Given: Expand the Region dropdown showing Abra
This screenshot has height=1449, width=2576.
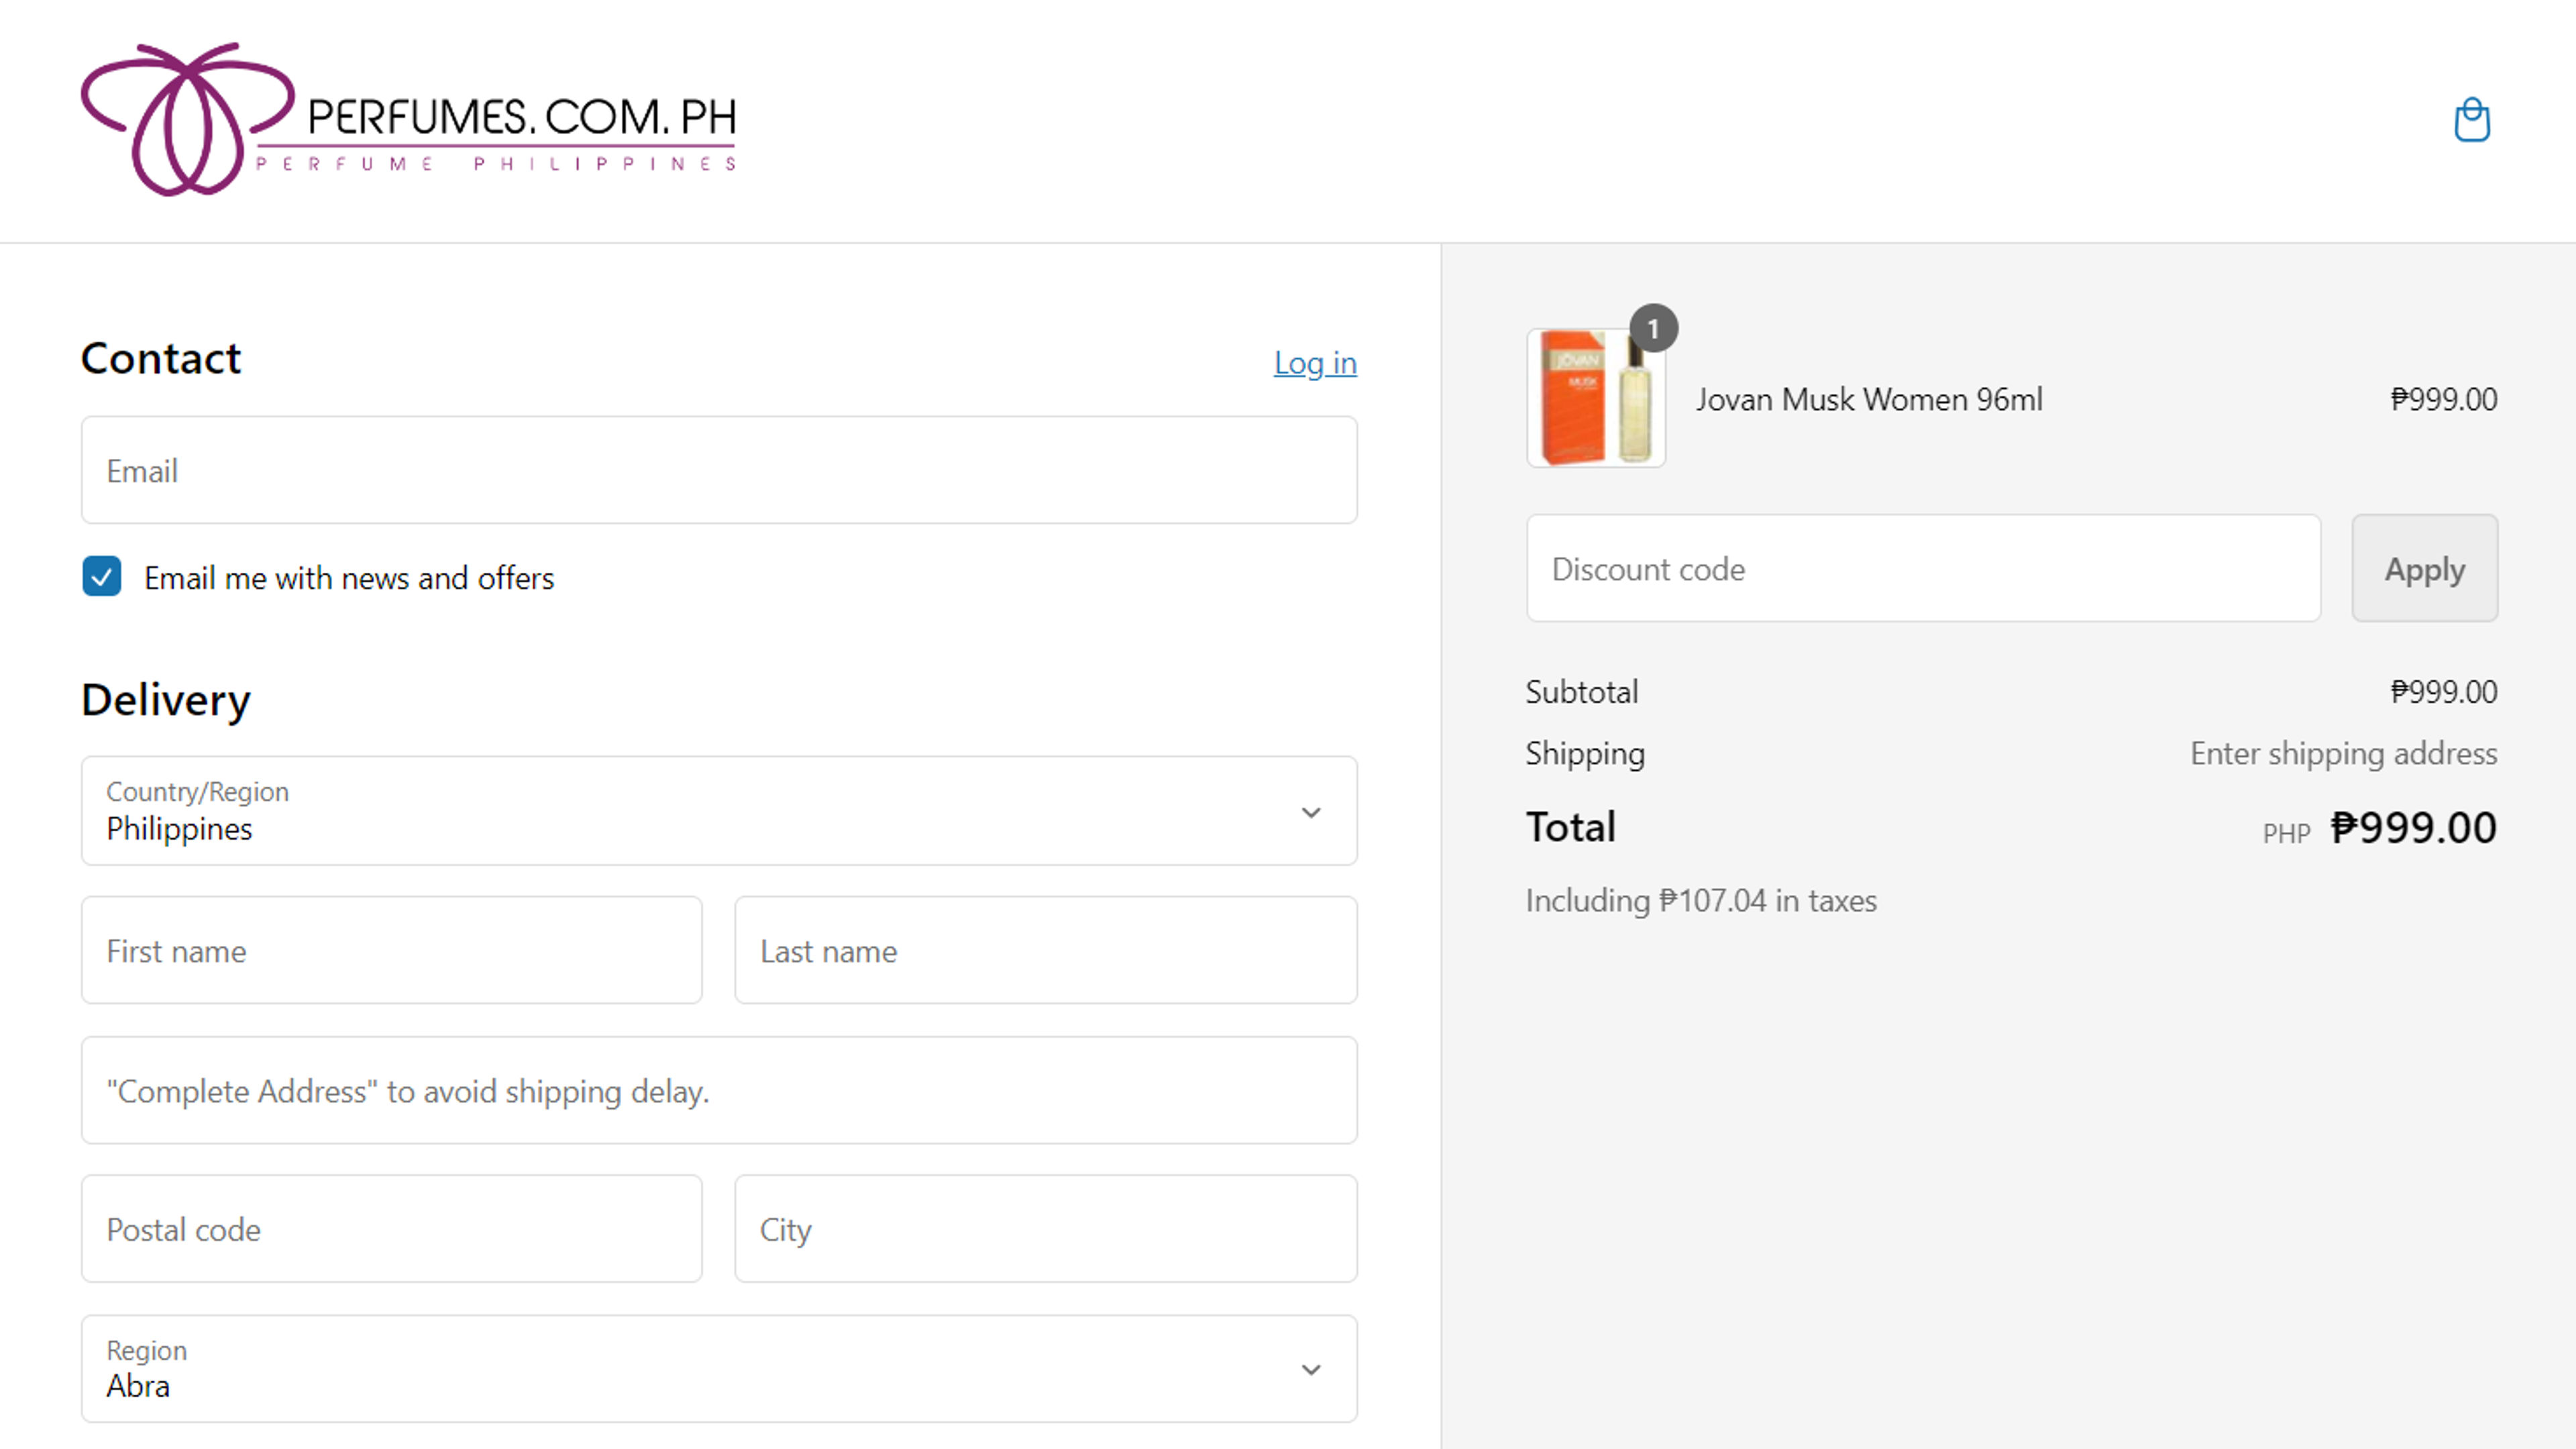Looking at the screenshot, I should tap(719, 1368).
